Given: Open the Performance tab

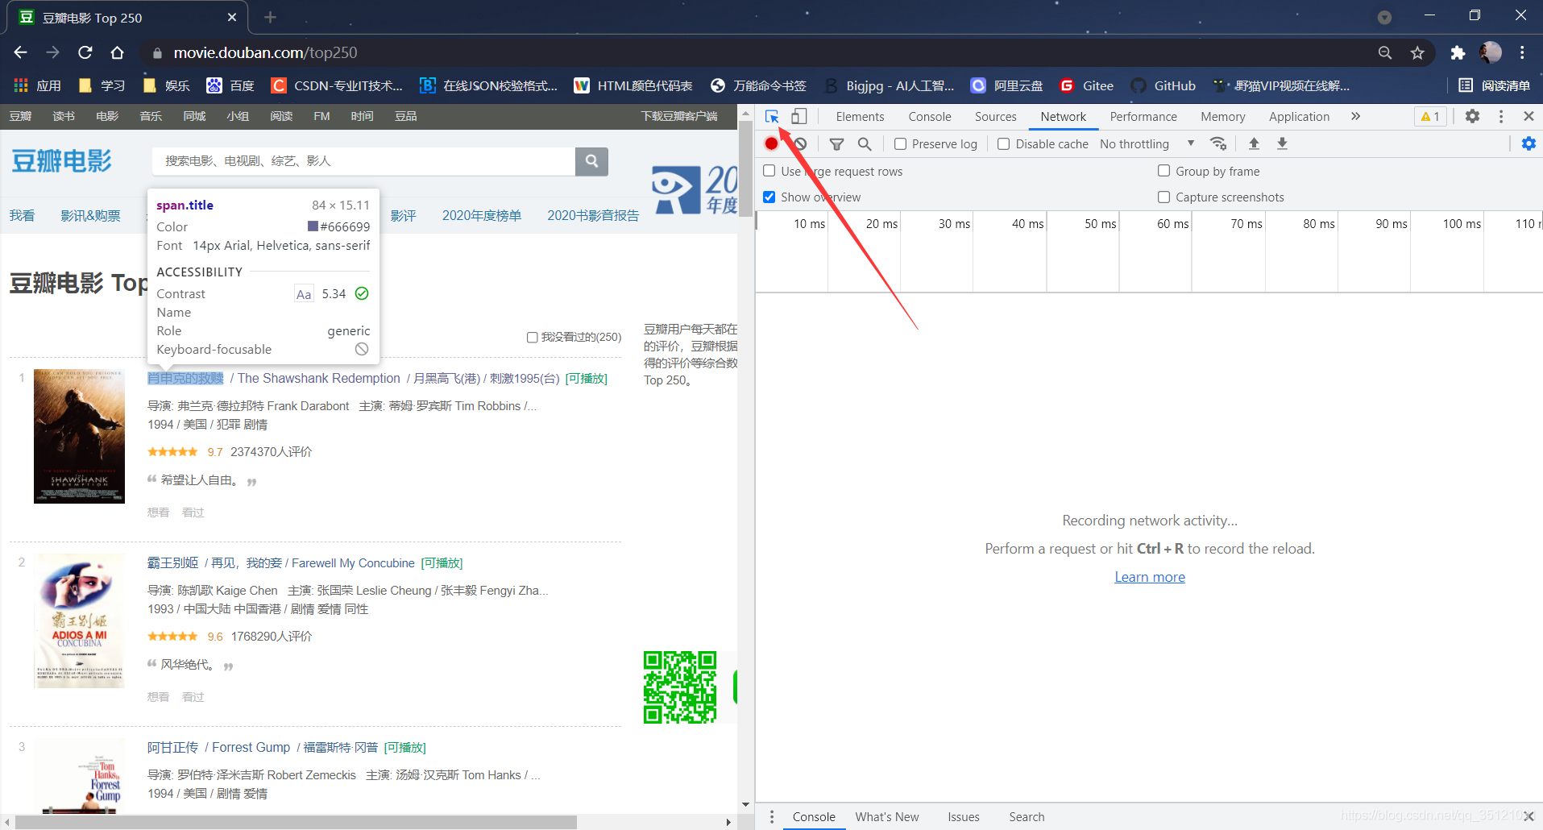Looking at the screenshot, I should (x=1143, y=117).
